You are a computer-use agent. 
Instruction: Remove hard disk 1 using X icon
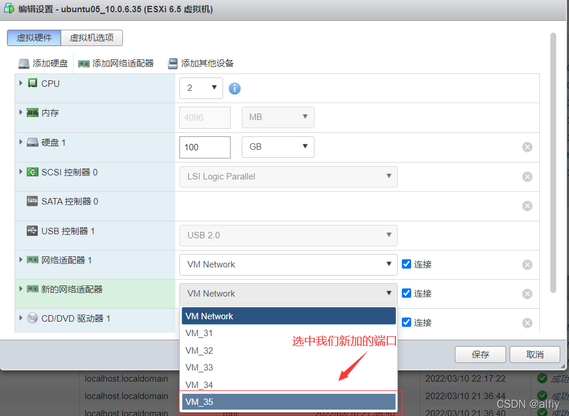[x=527, y=147]
